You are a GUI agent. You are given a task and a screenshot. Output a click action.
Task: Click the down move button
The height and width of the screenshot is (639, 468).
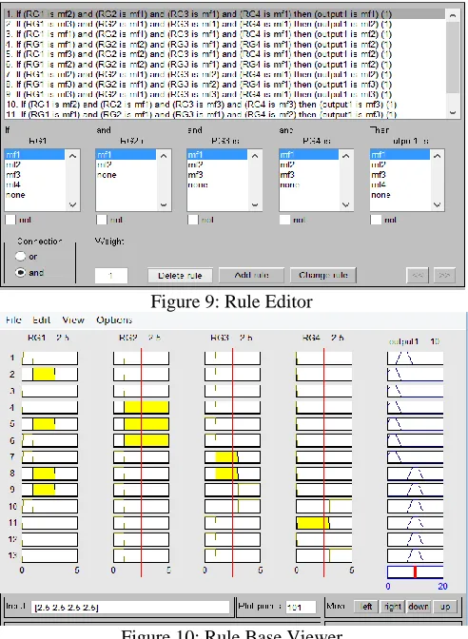click(419, 607)
